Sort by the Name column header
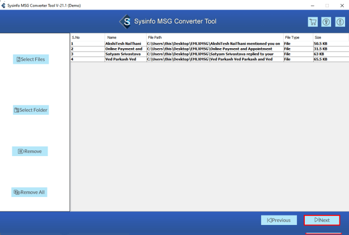The height and width of the screenshot is (235, 349). [x=125, y=37]
